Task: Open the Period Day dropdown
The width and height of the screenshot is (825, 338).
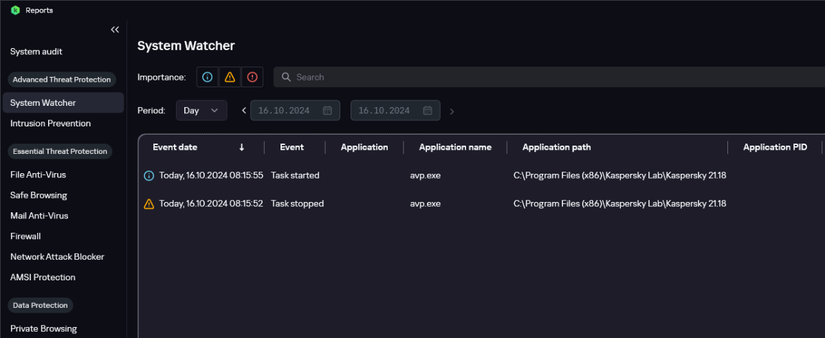Action: (x=201, y=111)
